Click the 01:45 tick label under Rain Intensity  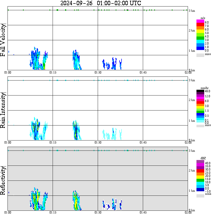click(143, 142)
